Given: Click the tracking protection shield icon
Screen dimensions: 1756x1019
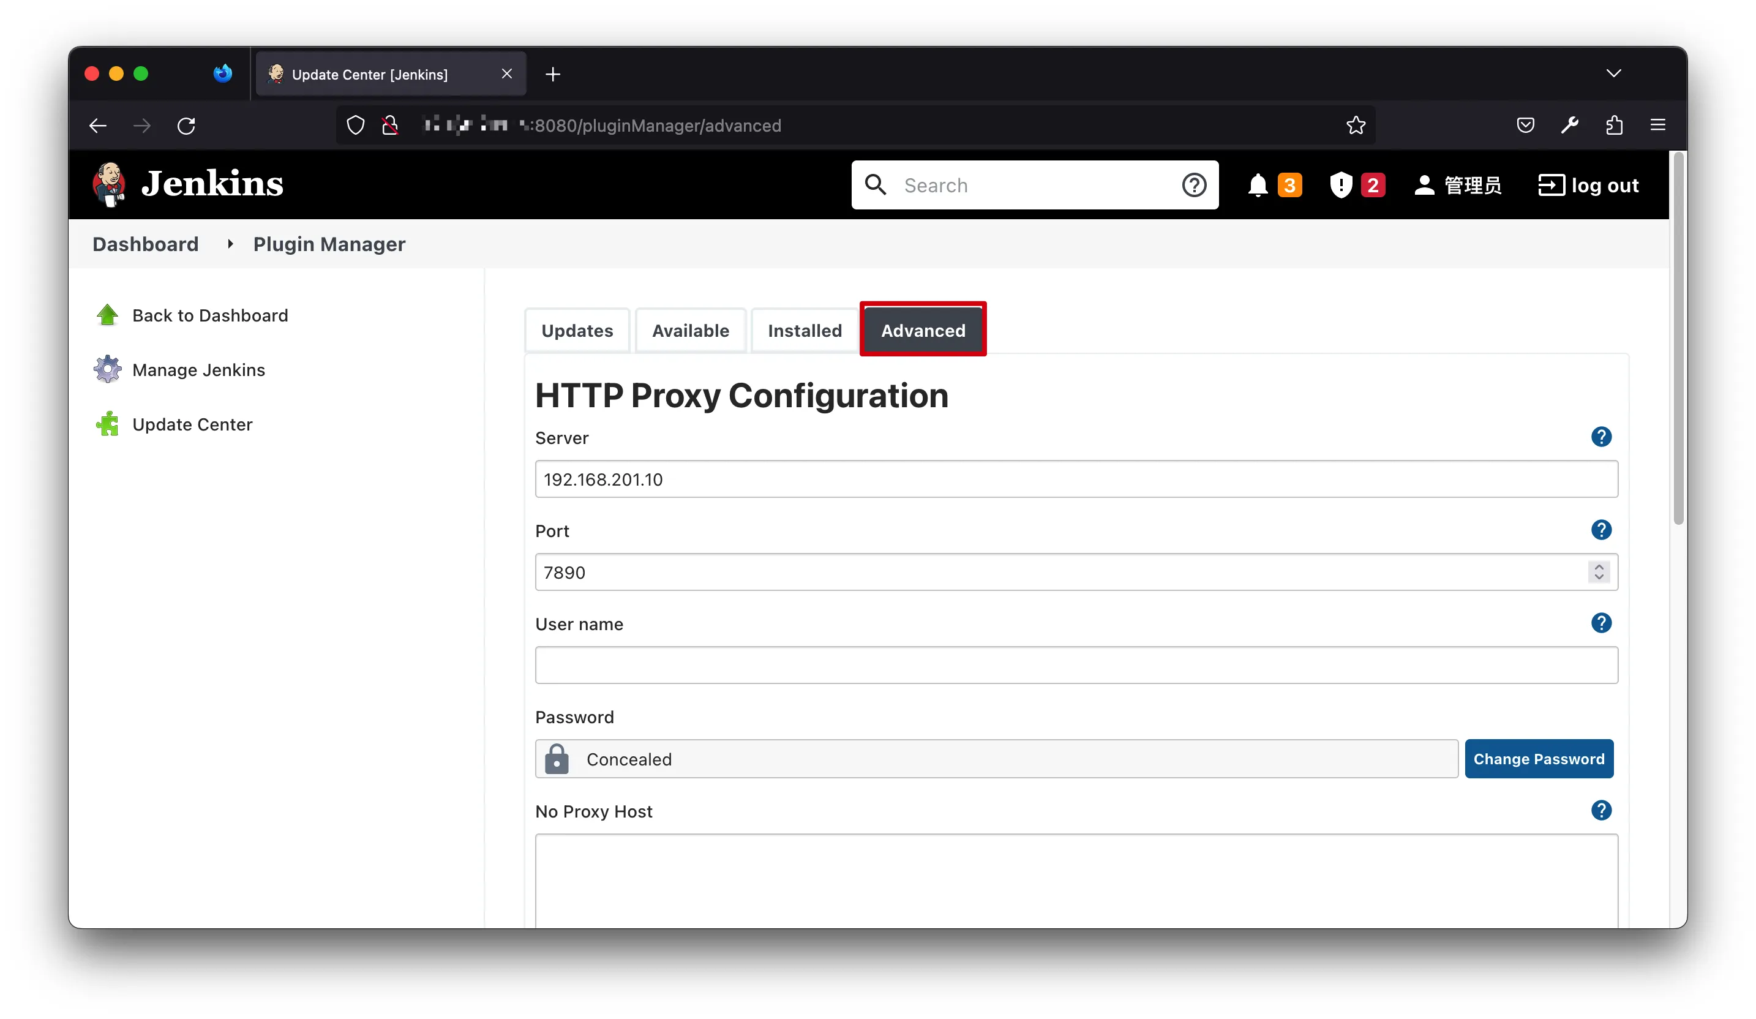Looking at the screenshot, I should point(355,126).
